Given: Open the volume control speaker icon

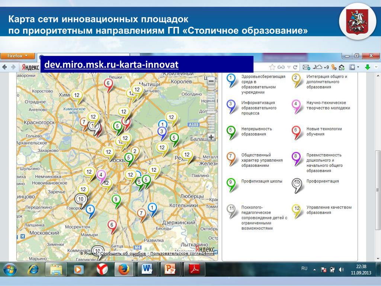Looking at the screenshot, I should coord(342,270).
